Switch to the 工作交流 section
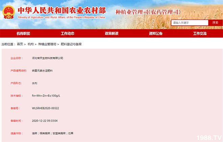 200,33
